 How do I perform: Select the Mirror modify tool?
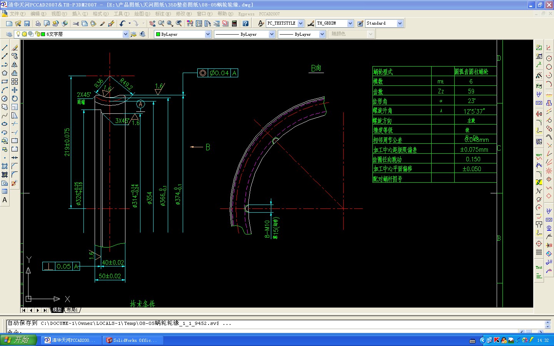pyautogui.click(x=15, y=65)
